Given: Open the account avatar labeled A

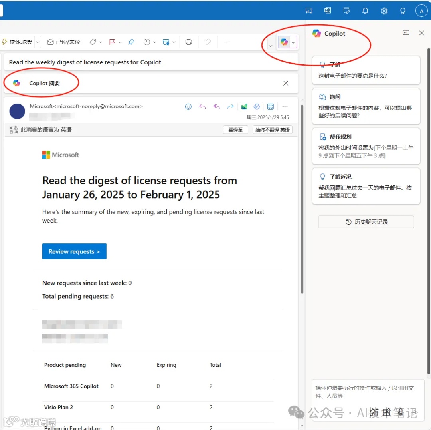Looking at the screenshot, I should click(x=421, y=11).
